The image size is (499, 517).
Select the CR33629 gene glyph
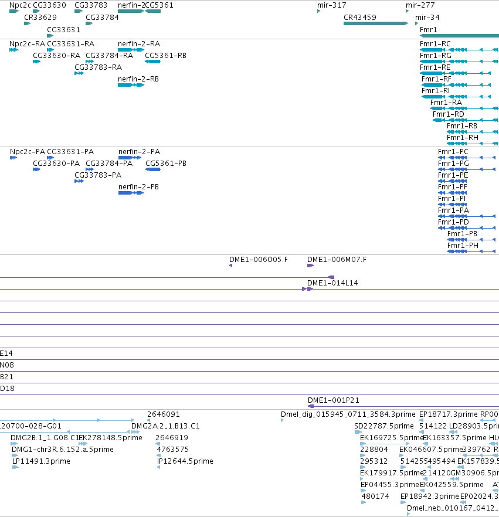pos(28,23)
